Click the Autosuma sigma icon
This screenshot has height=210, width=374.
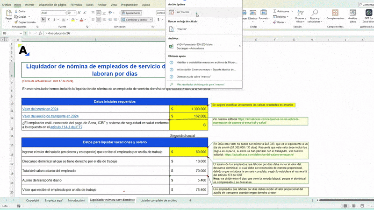tap(275, 11)
